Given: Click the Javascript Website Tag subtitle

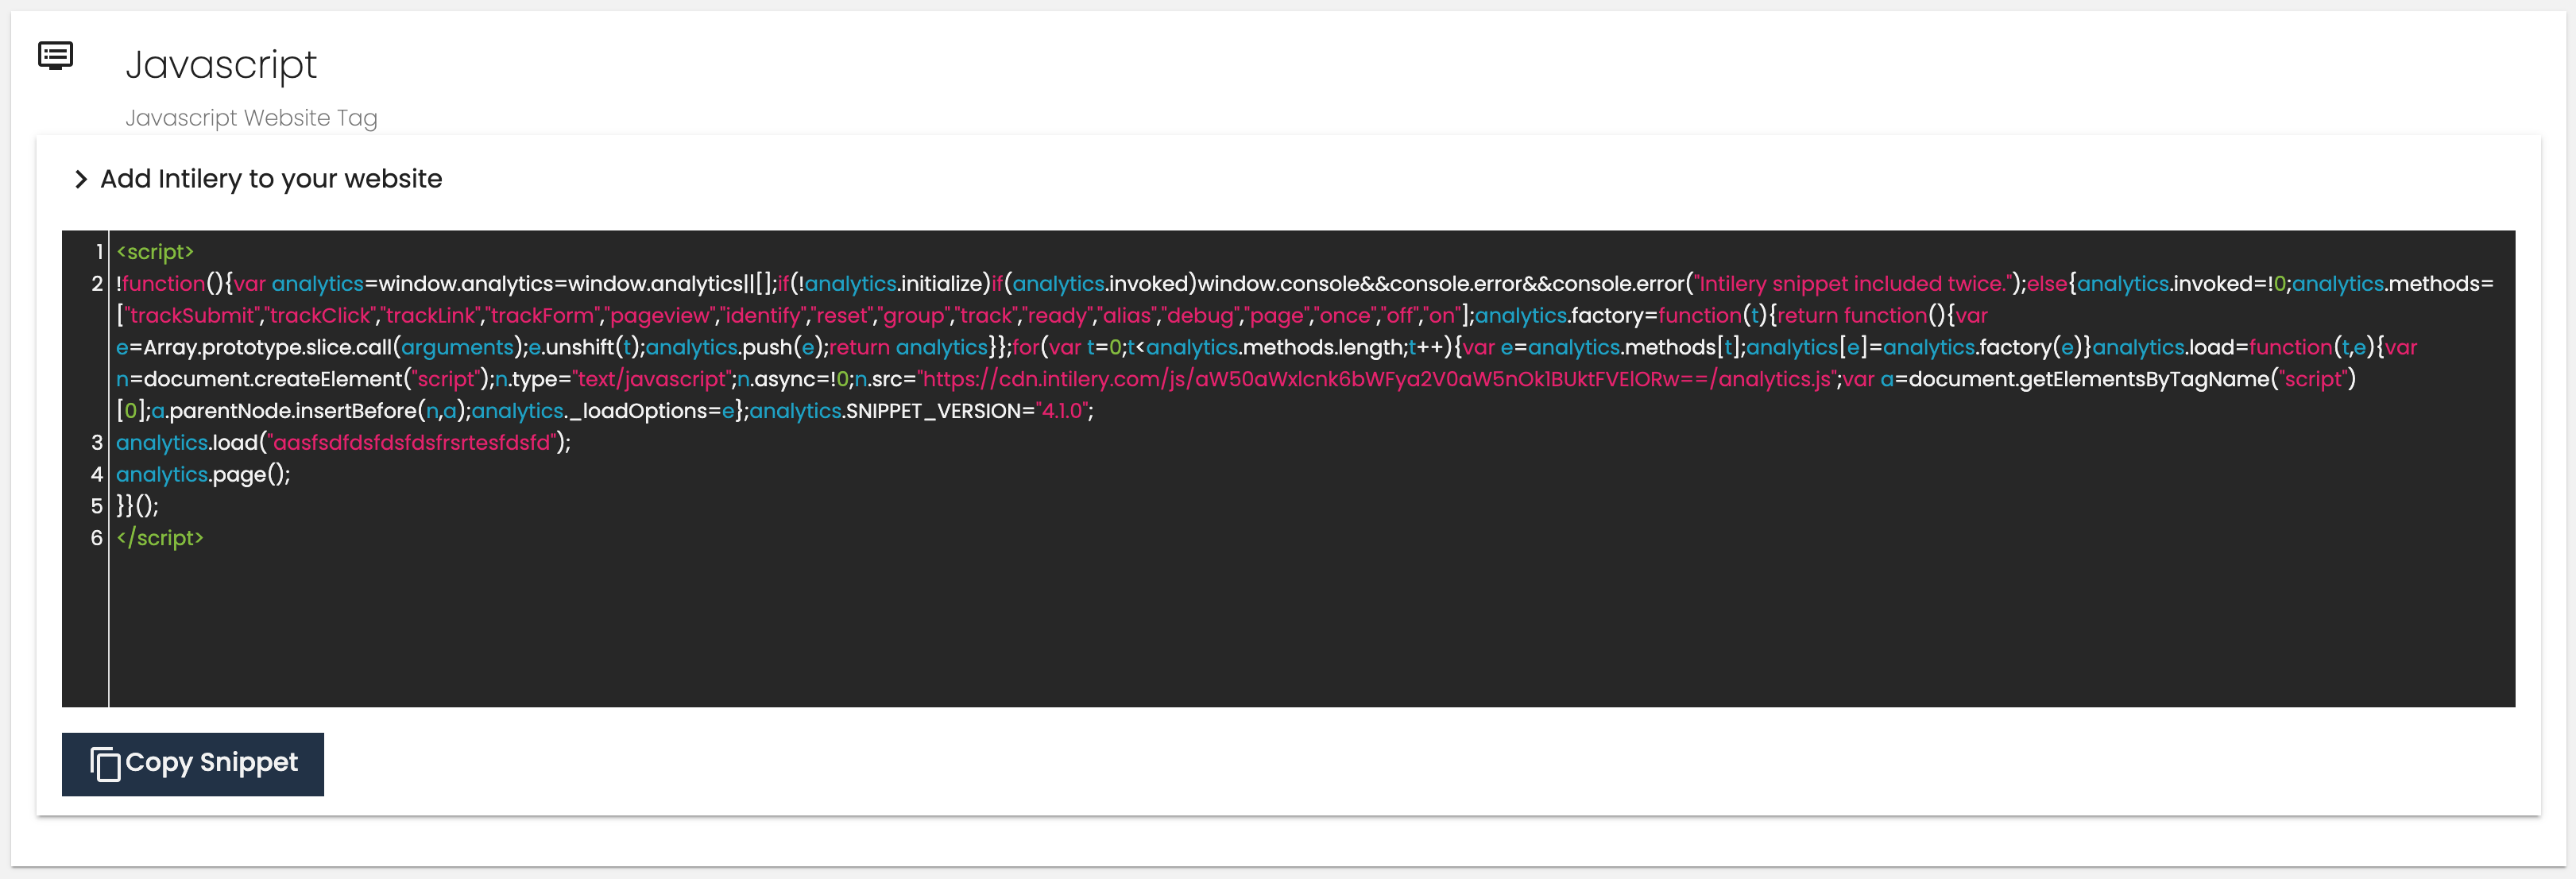Looking at the screenshot, I should pos(251,118).
